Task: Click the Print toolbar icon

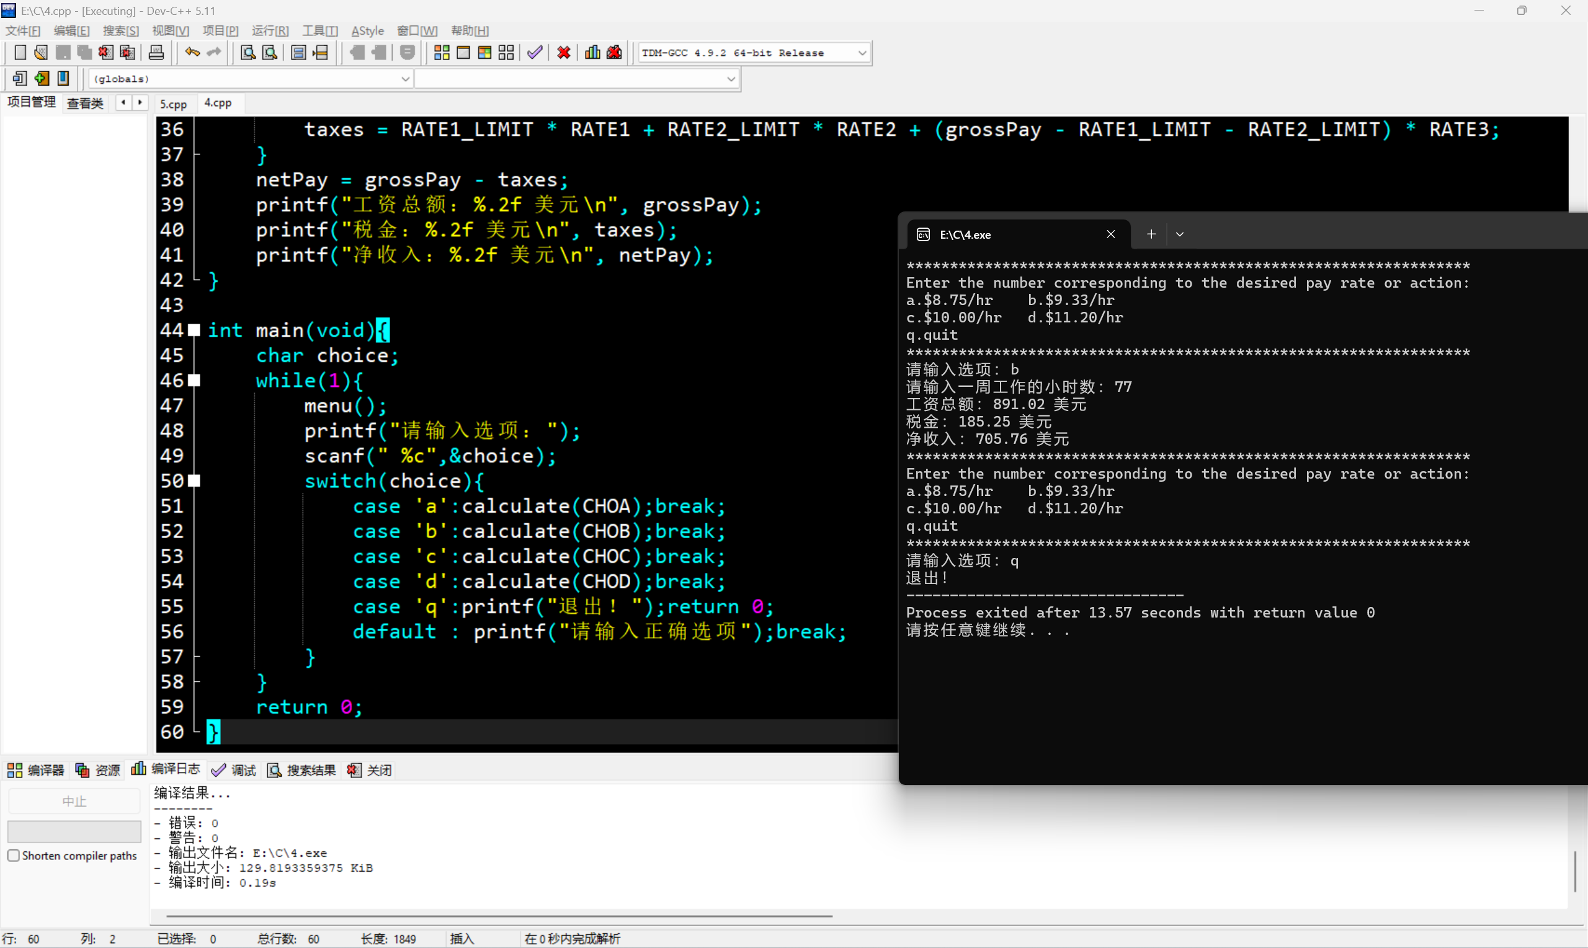Action: [x=156, y=53]
